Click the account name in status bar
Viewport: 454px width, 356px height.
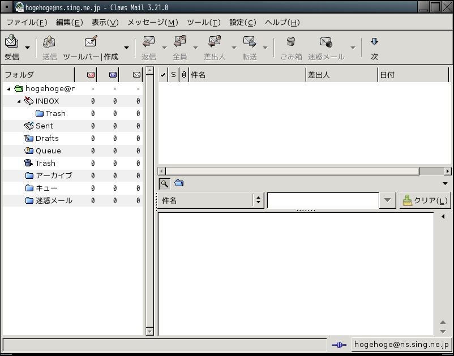click(401, 344)
